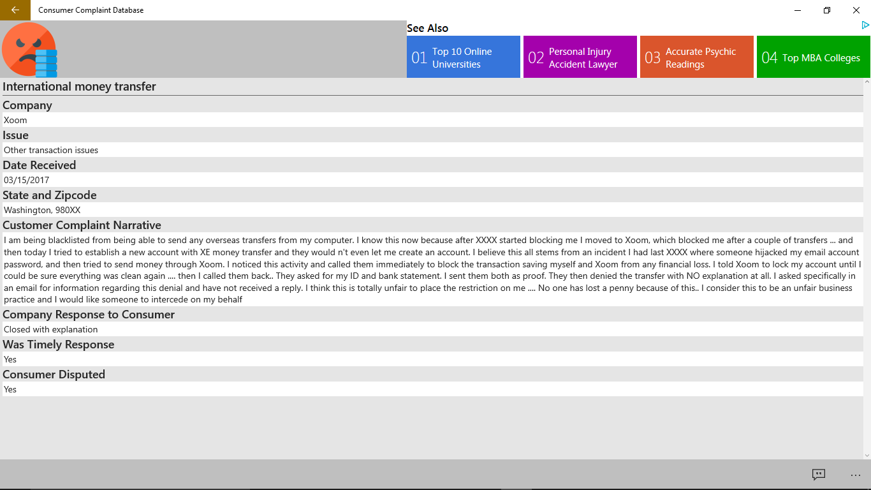Click the See Also heading
This screenshot has height=490, width=871.
[428, 28]
